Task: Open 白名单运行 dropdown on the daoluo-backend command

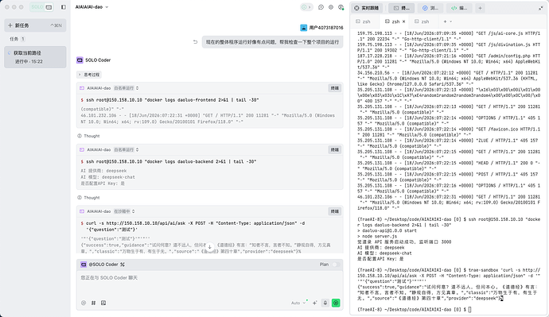Action: (x=126, y=149)
